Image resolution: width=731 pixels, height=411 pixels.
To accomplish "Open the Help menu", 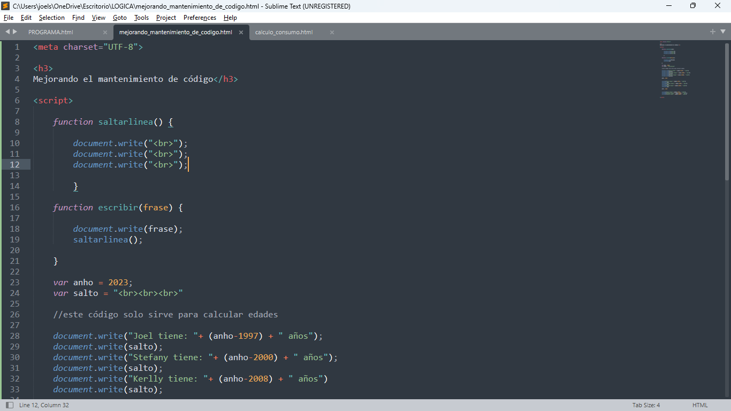I will tap(230, 18).
